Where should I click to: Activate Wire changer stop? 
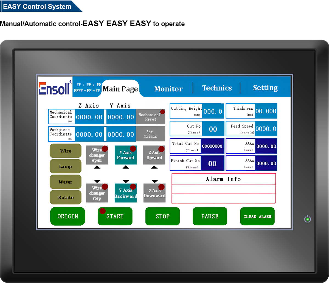tap(97, 193)
